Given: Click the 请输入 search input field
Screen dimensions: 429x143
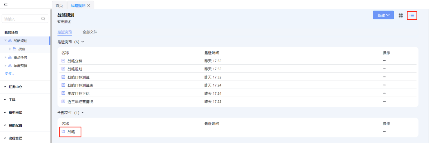Looking at the screenshot, I should pos(22,19).
